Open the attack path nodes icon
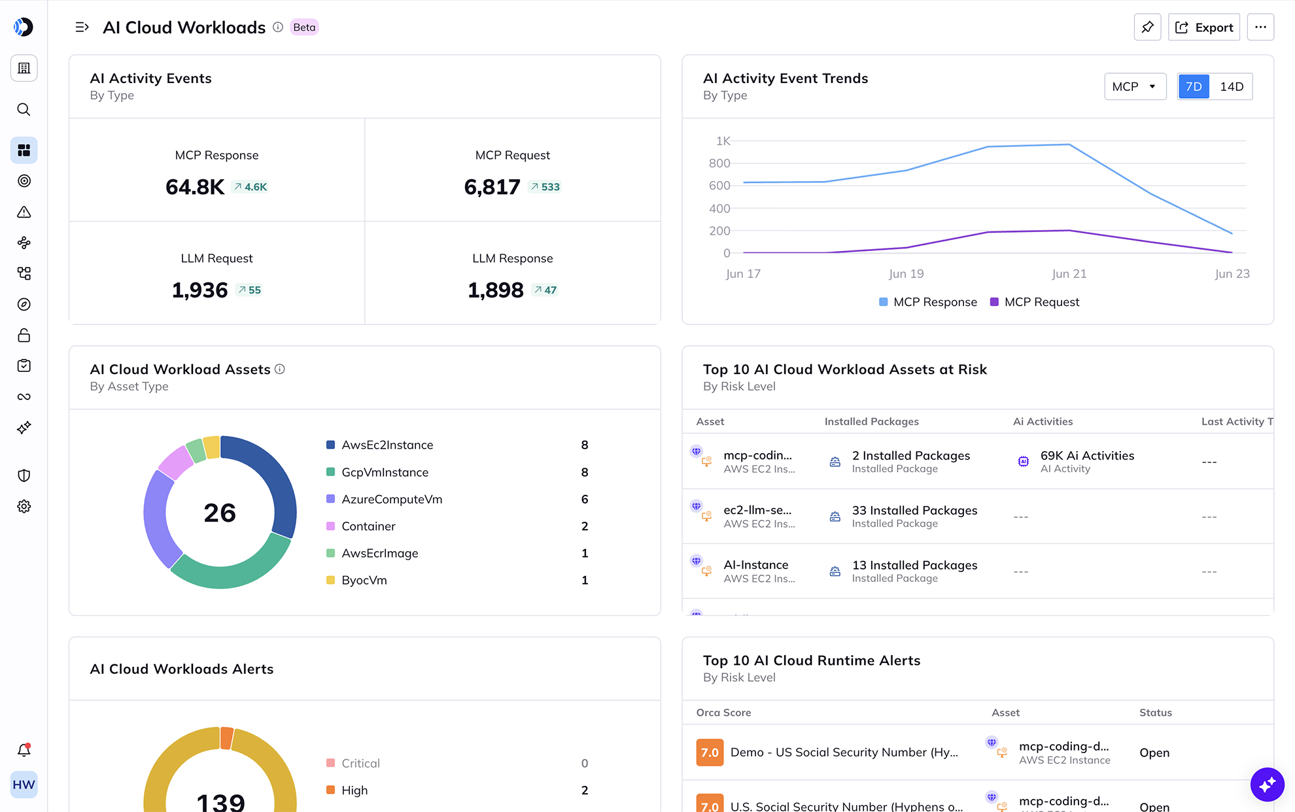The height and width of the screenshot is (812, 1295). coord(24,243)
